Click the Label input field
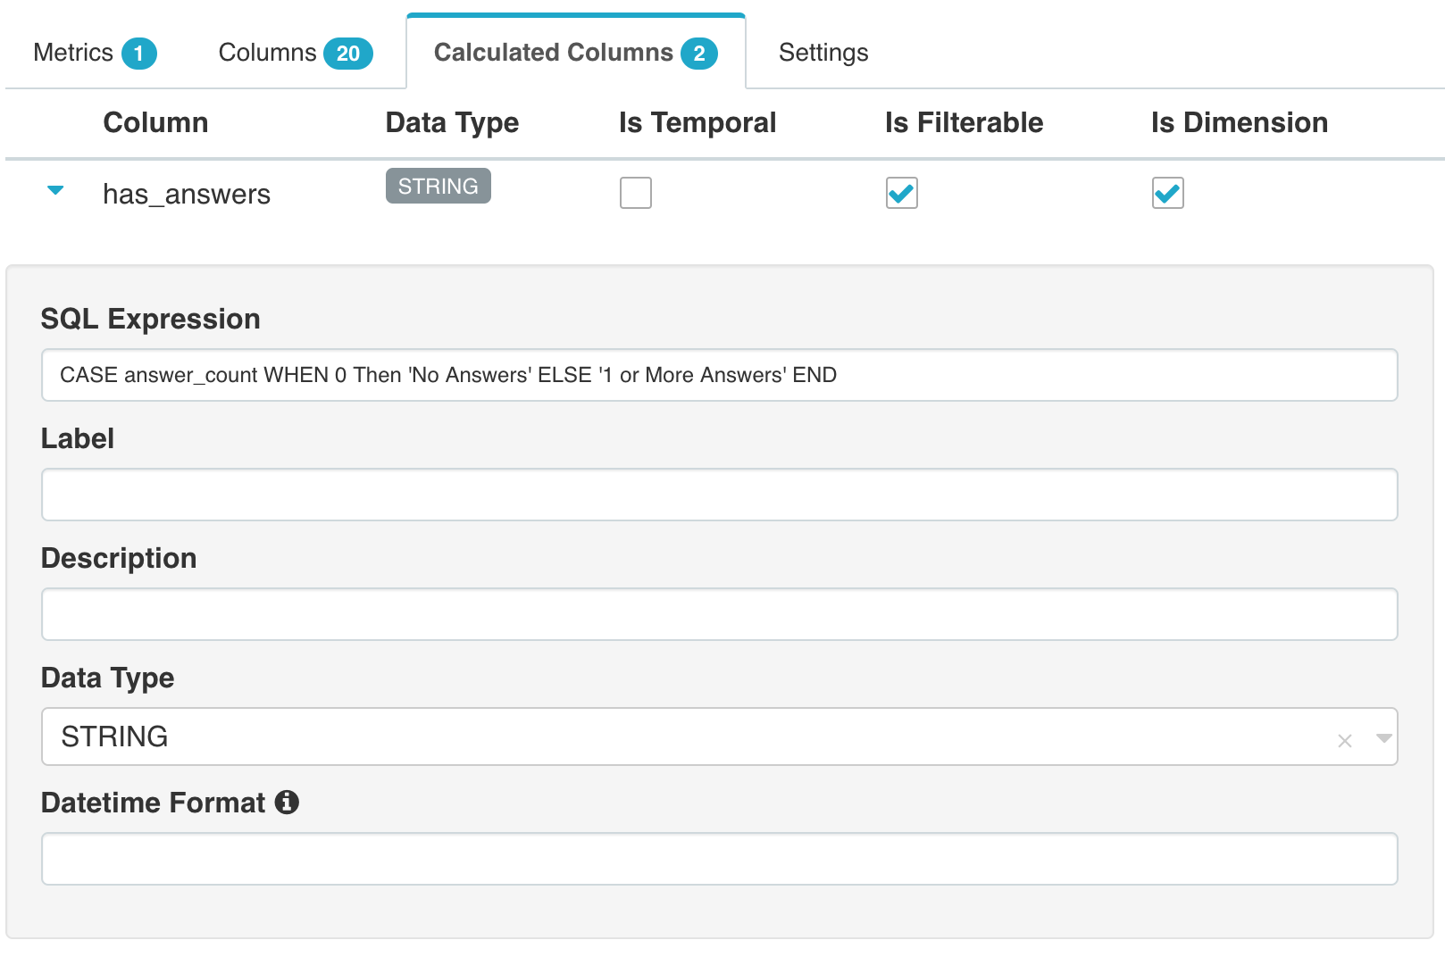Viewport: 1445px width, 957px height. coord(719,495)
